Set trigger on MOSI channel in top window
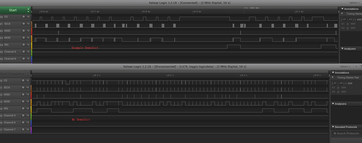Viewport: 362px width, 143px height. 28,38
